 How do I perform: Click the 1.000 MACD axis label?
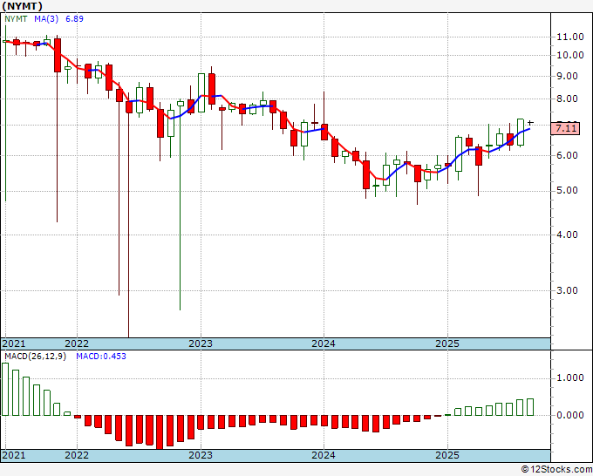[570, 378]
